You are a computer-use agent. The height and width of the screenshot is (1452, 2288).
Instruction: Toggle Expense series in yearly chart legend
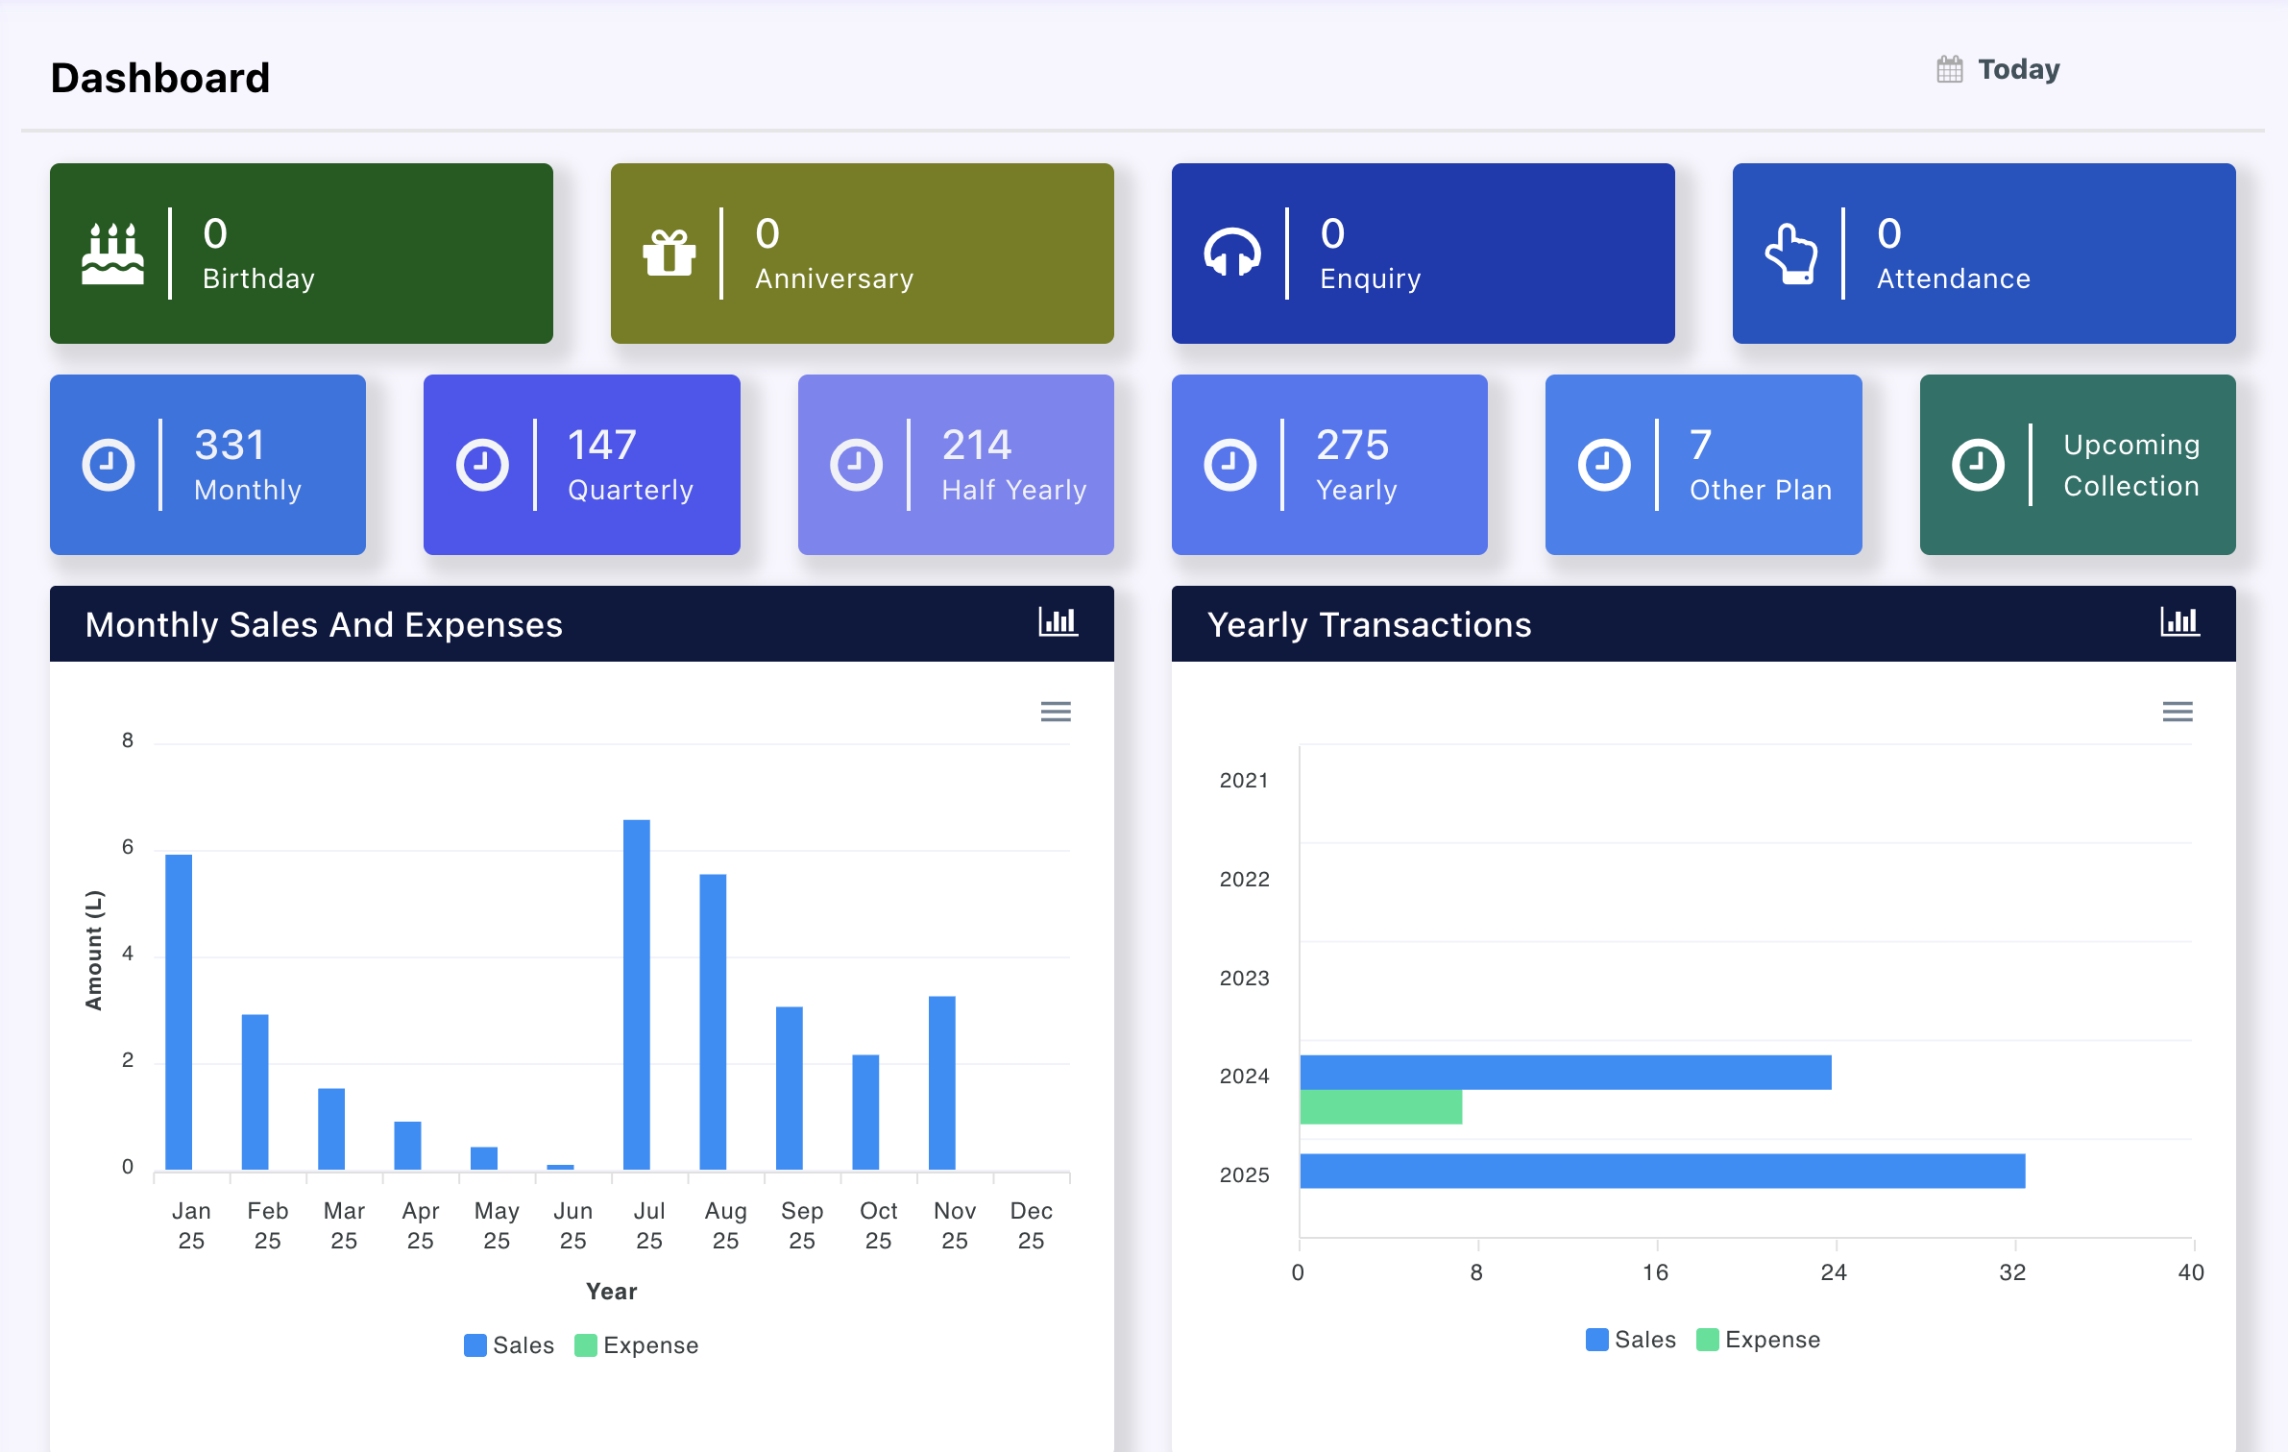(1760, 1339)
